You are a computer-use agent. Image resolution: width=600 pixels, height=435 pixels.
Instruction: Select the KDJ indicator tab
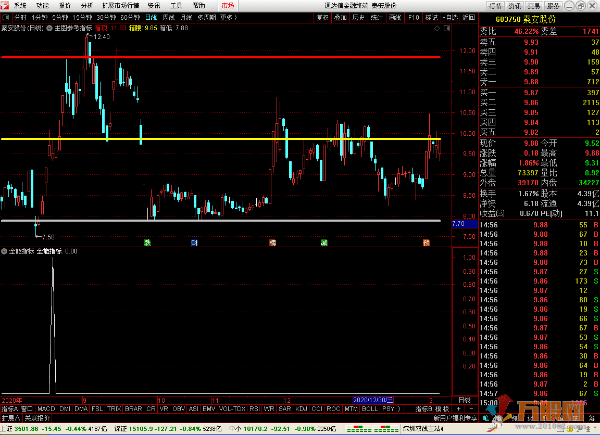[x=301, y=409]
